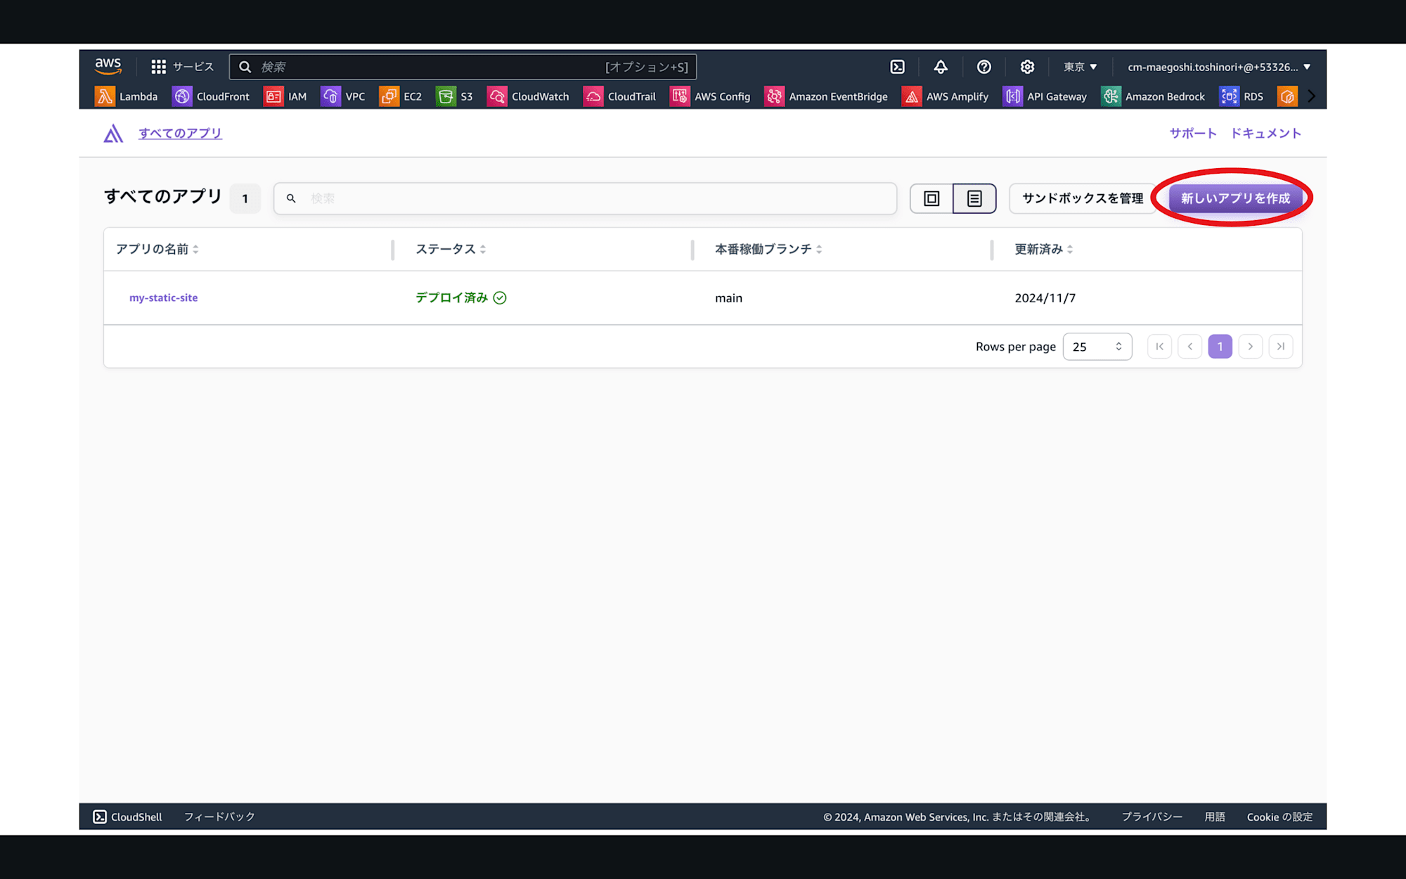1406x879 pixels.
Task: Click サンドボックスを管理 button
Action: click(x=1083, y=198)
